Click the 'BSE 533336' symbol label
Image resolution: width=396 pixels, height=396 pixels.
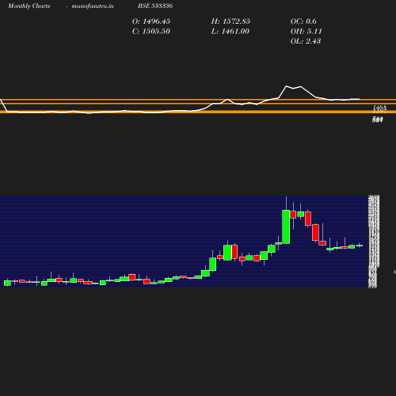[155, 6]
